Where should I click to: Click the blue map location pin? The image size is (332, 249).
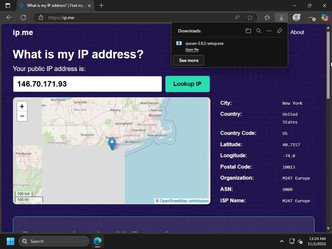coord(112,144)
